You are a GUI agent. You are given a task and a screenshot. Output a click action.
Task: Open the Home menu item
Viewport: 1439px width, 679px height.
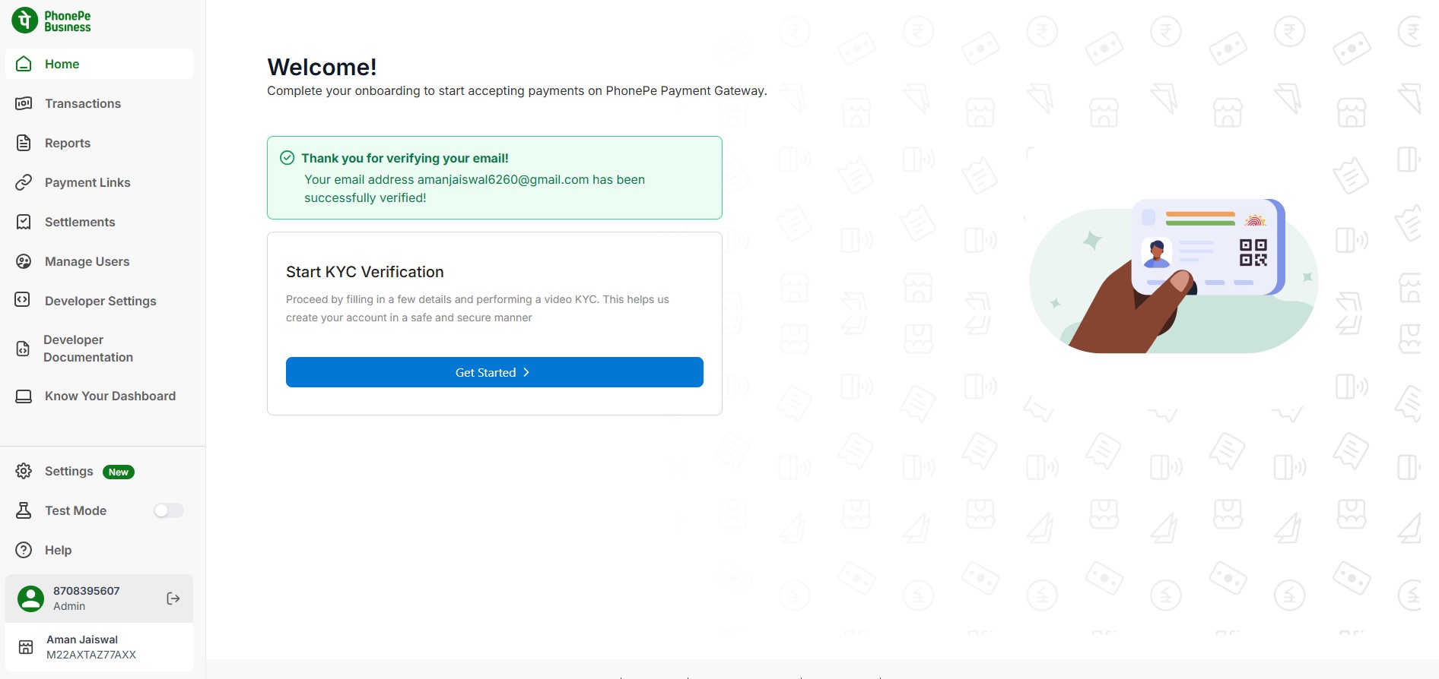point(99,64)
